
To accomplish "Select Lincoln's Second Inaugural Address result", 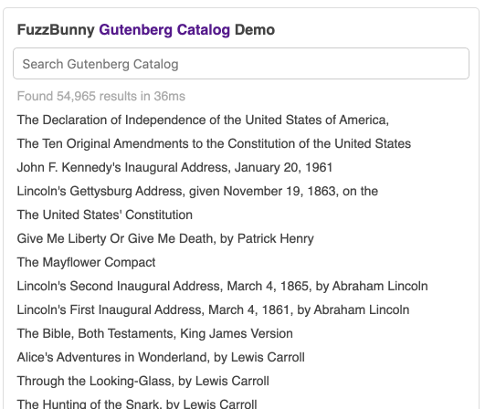I will coord(222,287).
